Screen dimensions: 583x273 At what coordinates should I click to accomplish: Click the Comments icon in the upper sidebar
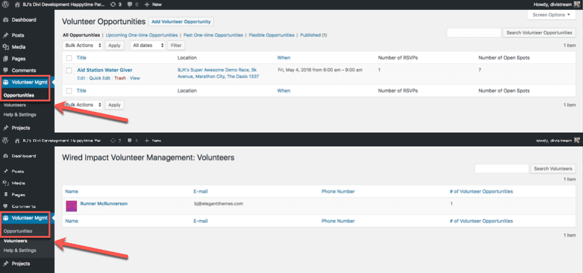pos(6,70)
